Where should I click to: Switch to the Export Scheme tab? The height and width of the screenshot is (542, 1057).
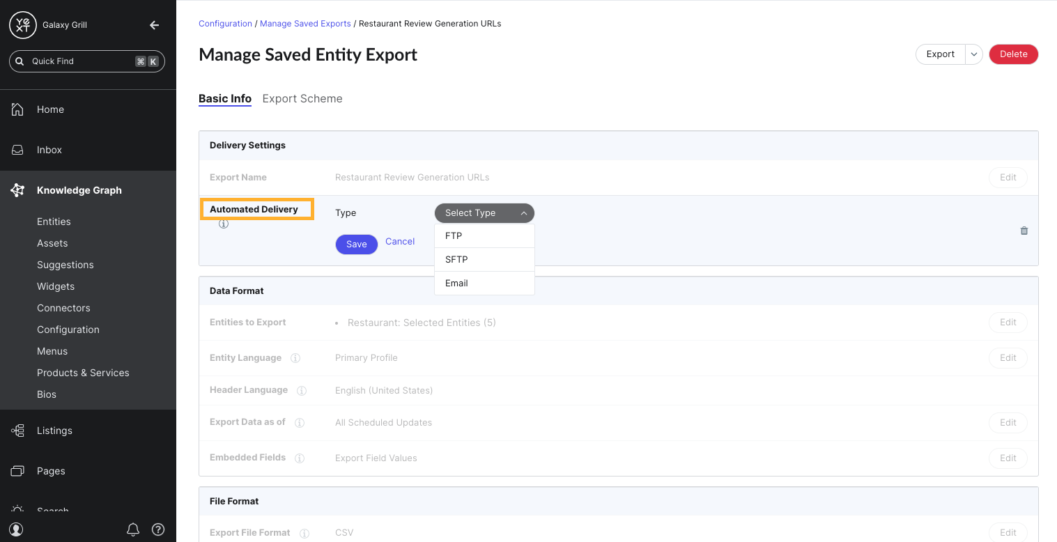tap(302, 98)
